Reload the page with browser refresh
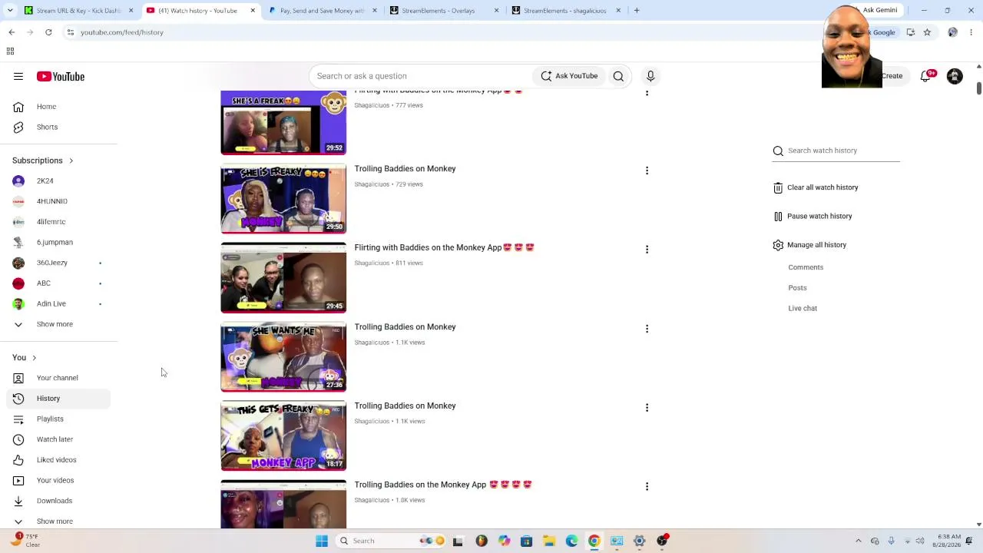 [48, 32]
